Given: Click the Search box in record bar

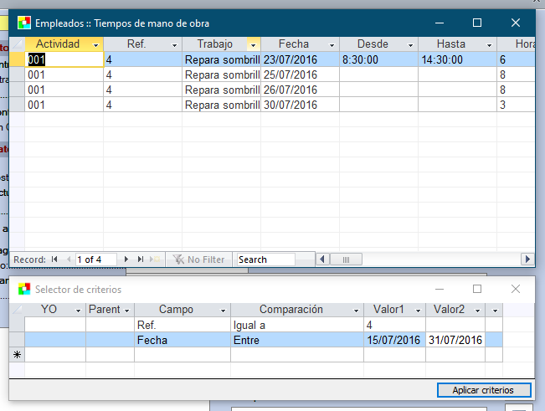Looking at the screenshot, I should tap(265, 259).
